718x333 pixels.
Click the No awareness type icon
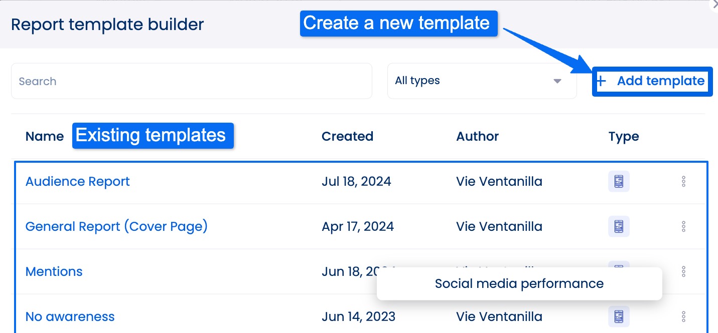pos(619,316)
